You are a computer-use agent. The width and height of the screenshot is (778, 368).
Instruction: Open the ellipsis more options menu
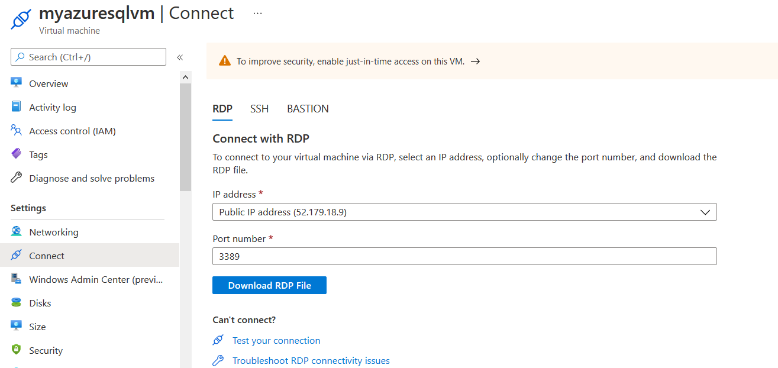257,13
